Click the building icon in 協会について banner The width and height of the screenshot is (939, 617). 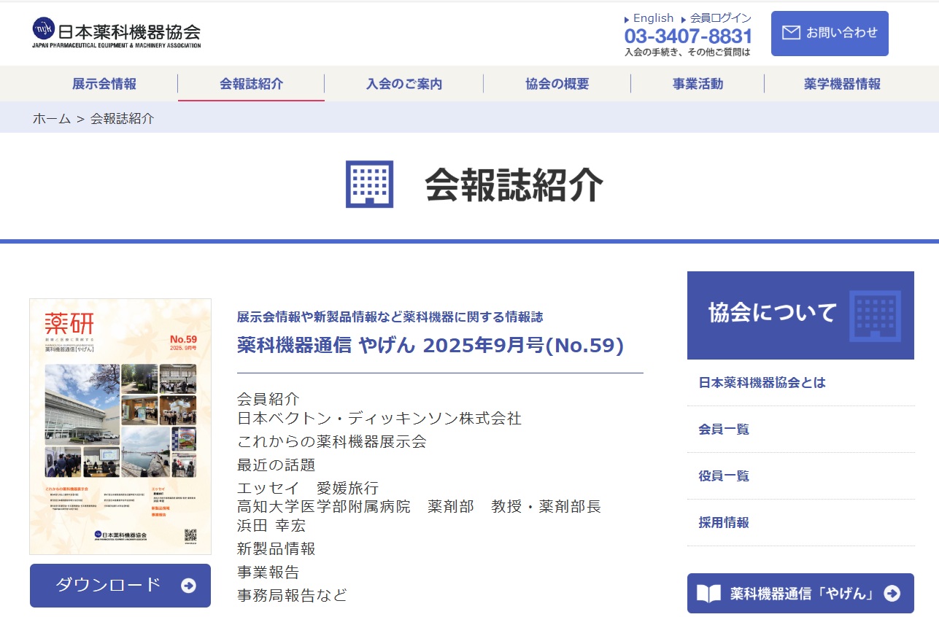pos(875,316)
